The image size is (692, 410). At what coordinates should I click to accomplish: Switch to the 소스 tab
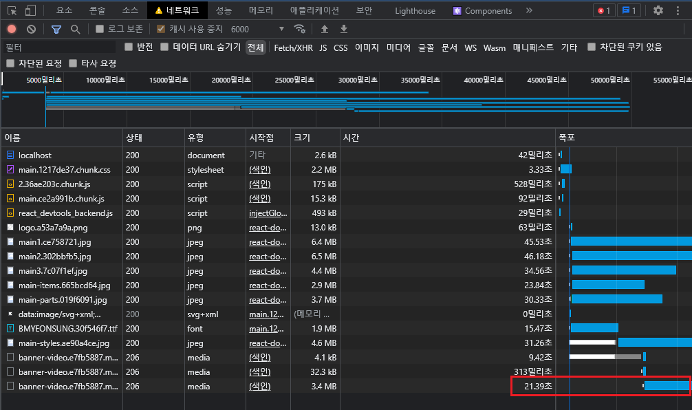tap(130, 10)
